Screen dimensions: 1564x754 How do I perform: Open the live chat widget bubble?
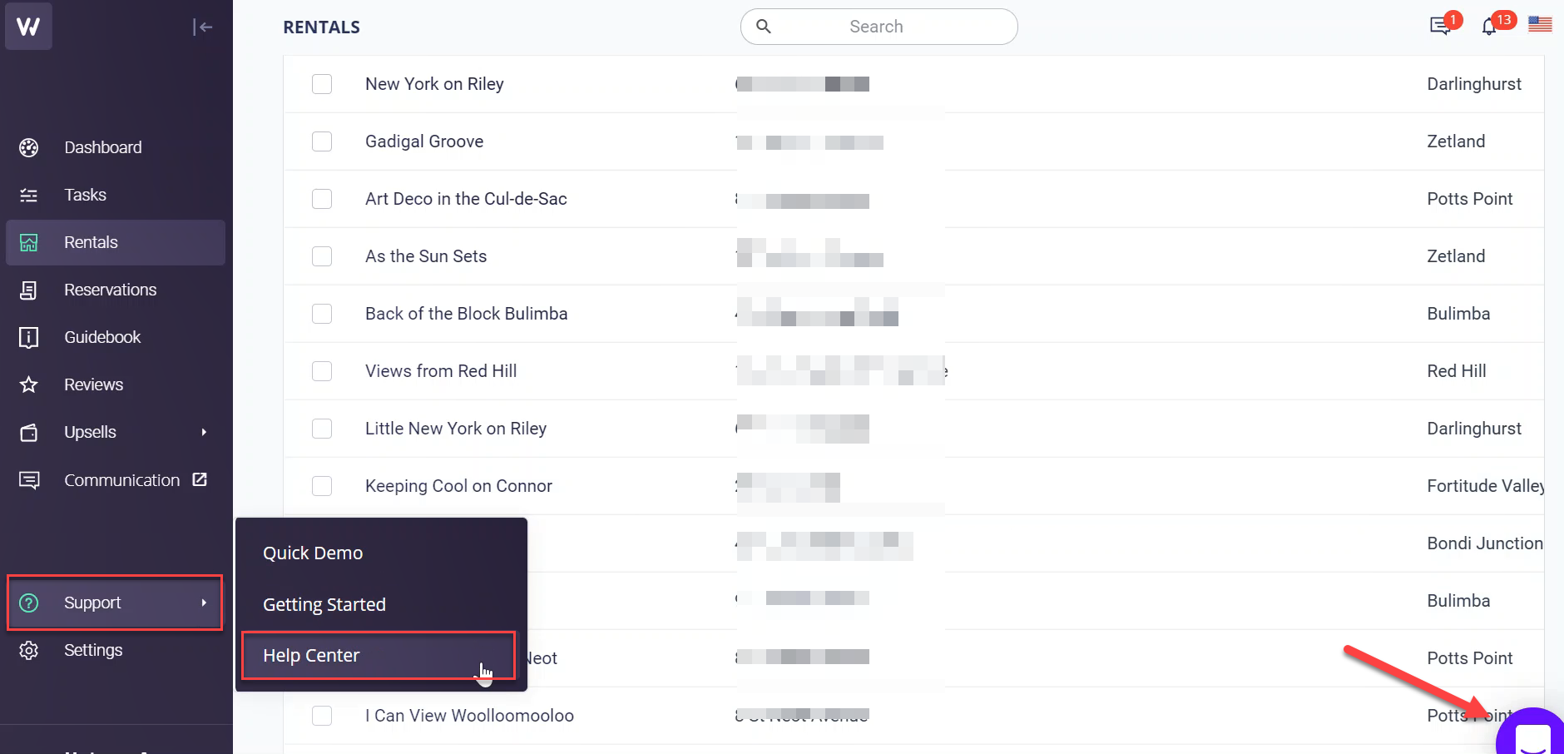(1532, 737)
